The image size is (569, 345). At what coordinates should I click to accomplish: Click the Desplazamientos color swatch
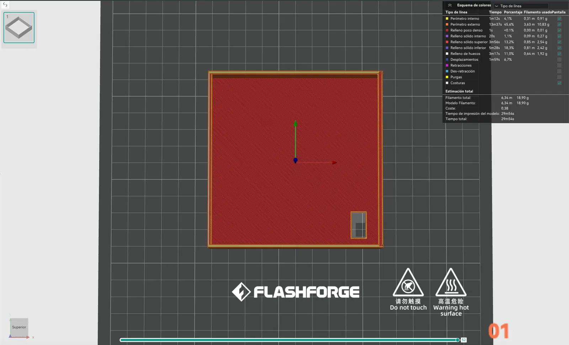(x=447, y=59)
